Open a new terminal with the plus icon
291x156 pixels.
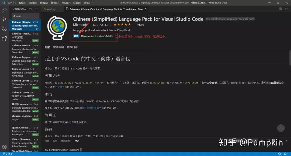click(262, 140)
